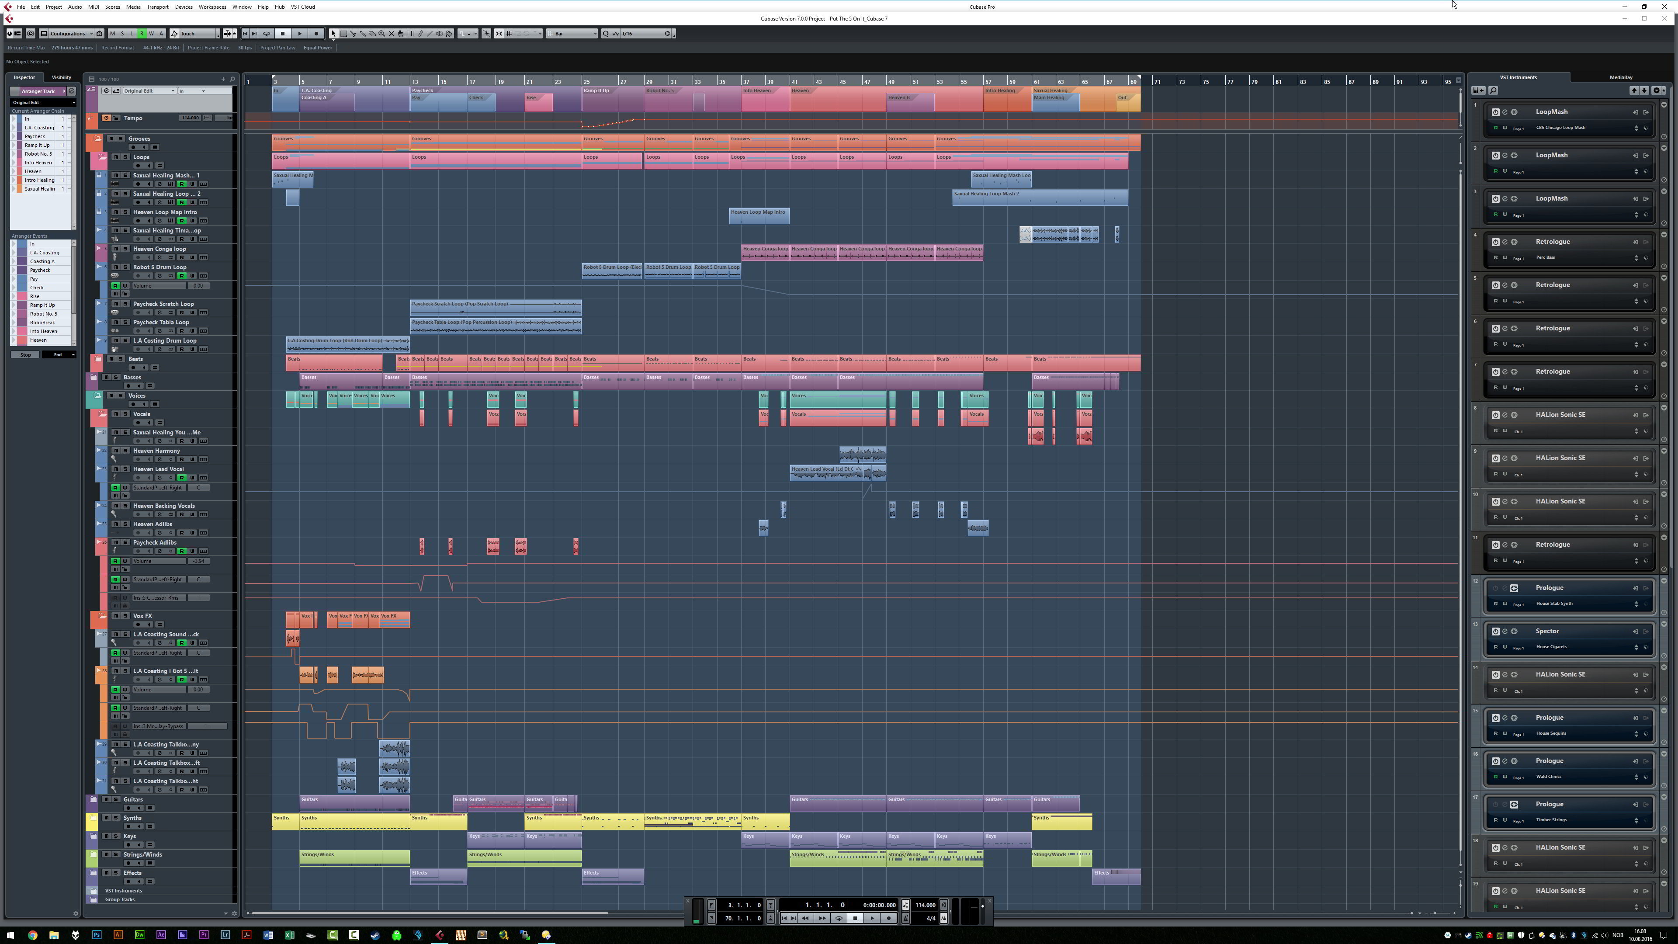Image resolution: width=1678 pixels, height=944 pixels.
Task: Mute the Heaven Conga loop track
Action: pos(116,249)
